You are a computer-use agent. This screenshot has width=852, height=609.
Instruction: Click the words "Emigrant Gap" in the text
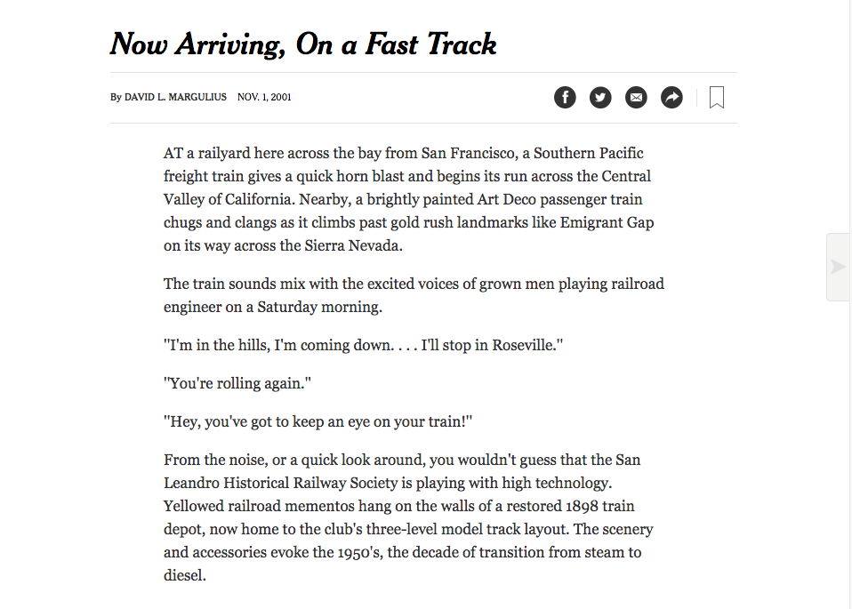click(x=607, y=222)
